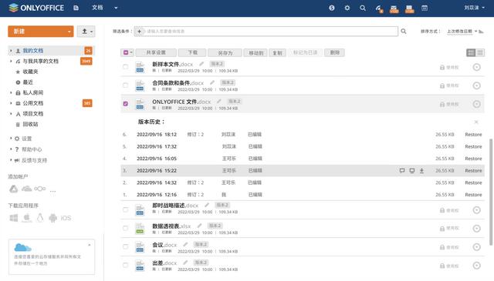Expand the 公用文档 tree node
The image size is (494, 281).
[11, 103]
